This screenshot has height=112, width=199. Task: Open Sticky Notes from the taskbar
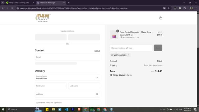point(47,109)
